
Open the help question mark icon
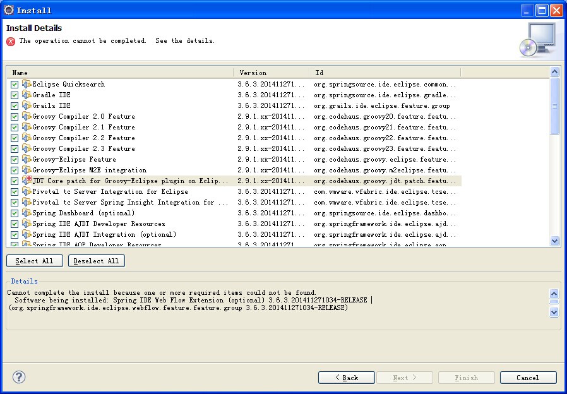point(19,377)
